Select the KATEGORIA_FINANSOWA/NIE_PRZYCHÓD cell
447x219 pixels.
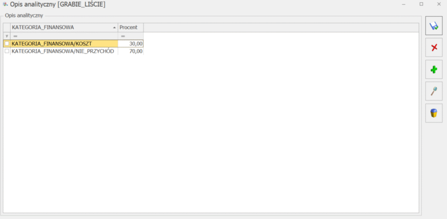tap(64, 51)
